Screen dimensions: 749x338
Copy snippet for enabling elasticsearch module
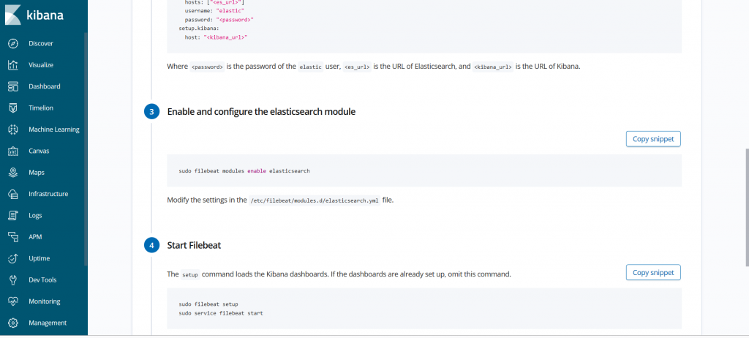click(x=653, y=139)
